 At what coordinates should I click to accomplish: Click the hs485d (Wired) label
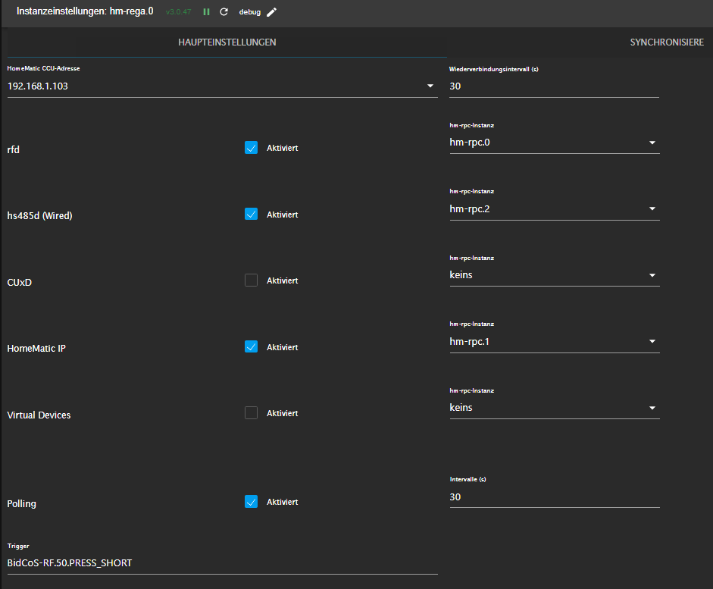39,215
